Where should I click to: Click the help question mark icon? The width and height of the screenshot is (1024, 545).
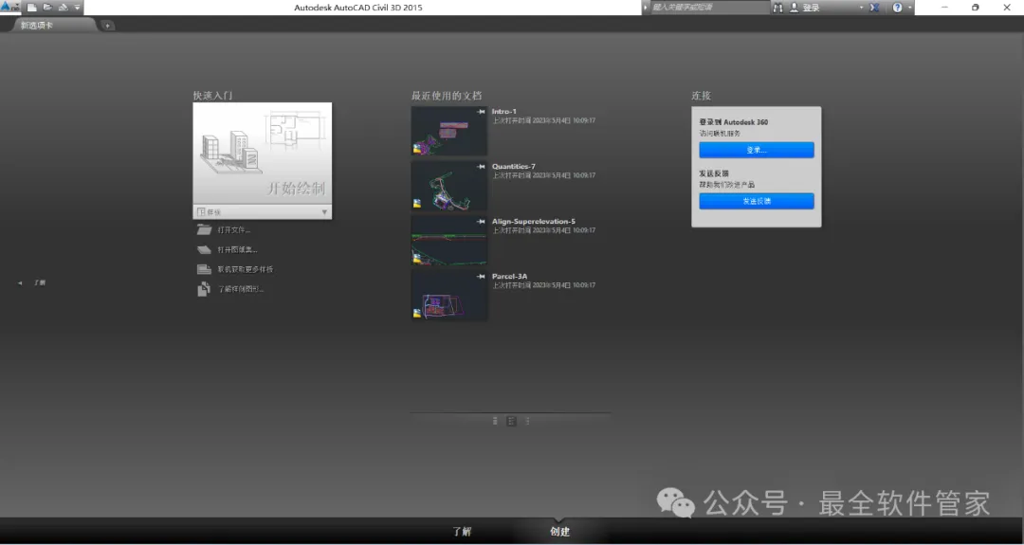[897, 8]
